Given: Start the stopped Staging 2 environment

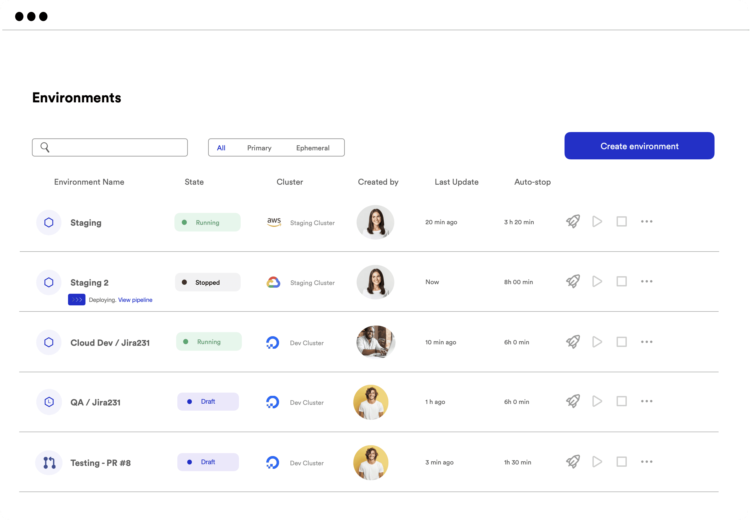Looking at the screenshot, I should pos(597,281).
